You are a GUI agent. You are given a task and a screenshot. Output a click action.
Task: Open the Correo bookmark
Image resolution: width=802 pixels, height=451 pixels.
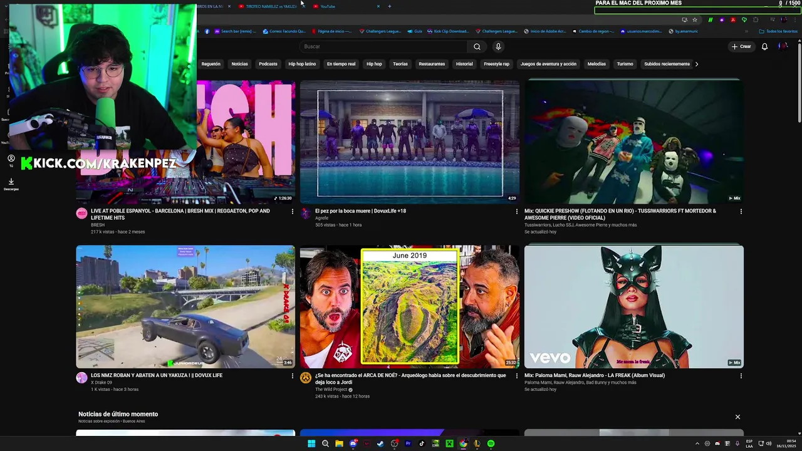(x=284, y=31)
